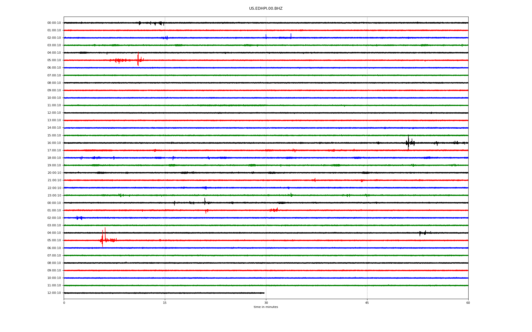Click the '22:00:10' row label
This screenshot has height=332, width=532.
(x=54, y=188)
